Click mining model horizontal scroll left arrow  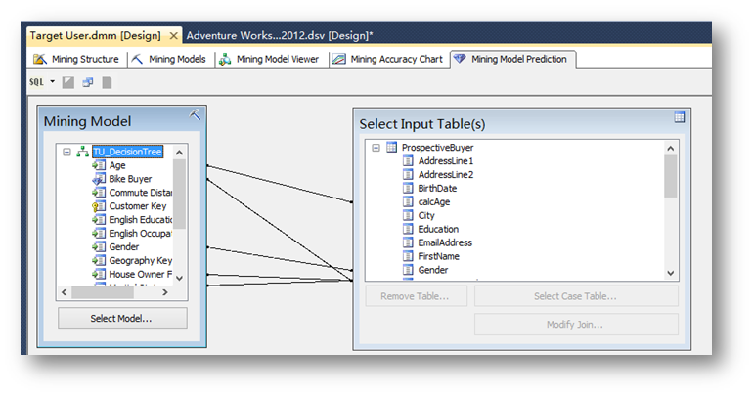tap(65, 292)
